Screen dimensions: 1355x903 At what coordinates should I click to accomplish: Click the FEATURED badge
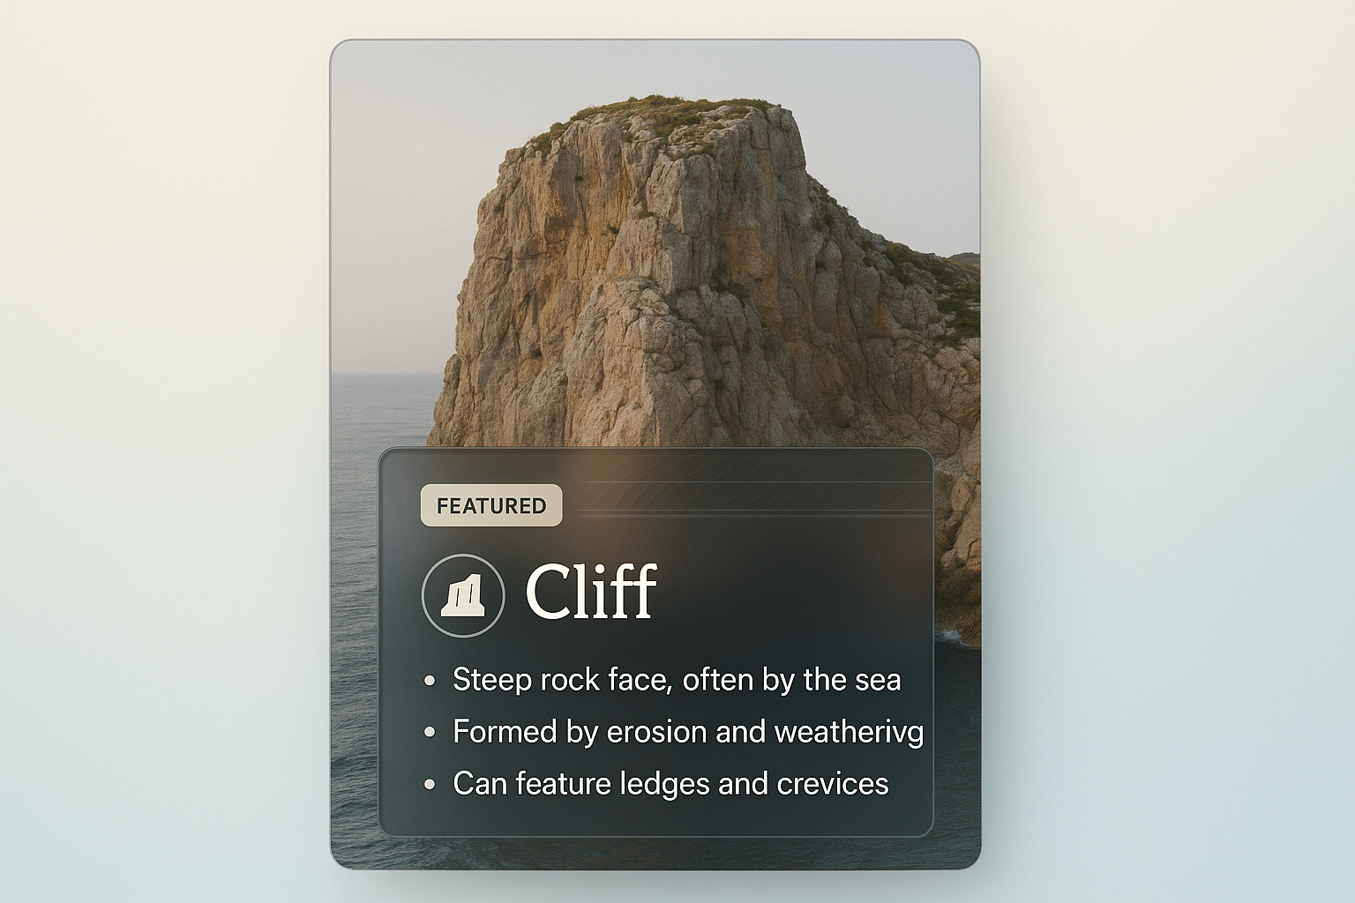click(491, 506)
